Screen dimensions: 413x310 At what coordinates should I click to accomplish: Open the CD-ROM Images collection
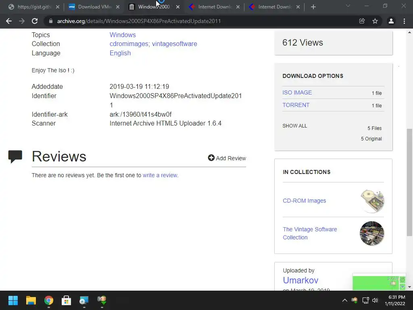pyautogui.click(x=304, y=201)
